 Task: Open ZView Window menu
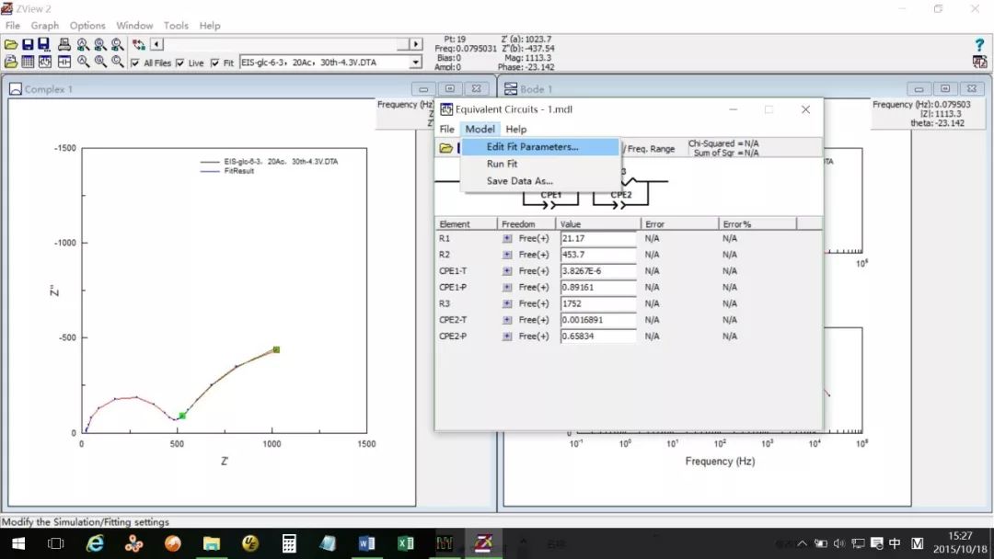(134, 26)
